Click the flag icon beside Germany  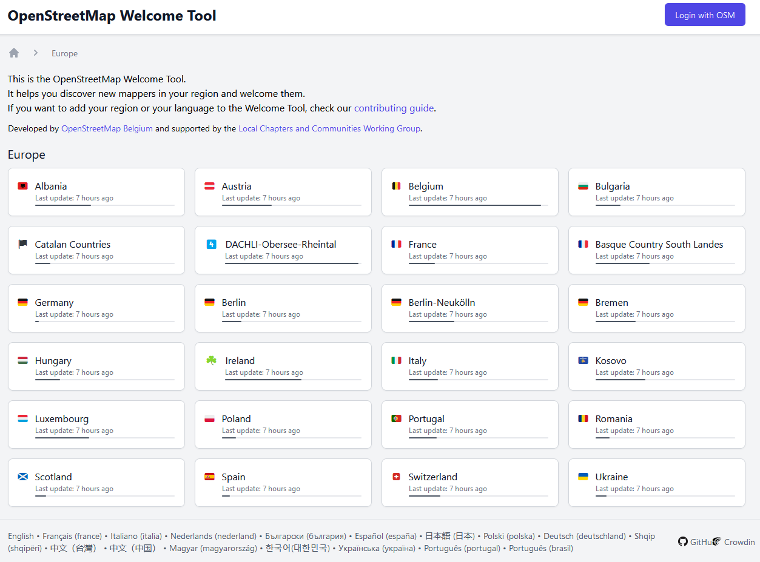[x=23, y=302]
